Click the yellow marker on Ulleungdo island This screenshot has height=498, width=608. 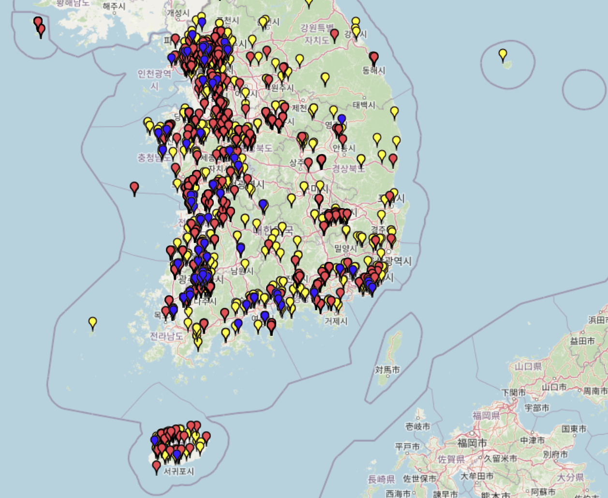pos(503,54)
